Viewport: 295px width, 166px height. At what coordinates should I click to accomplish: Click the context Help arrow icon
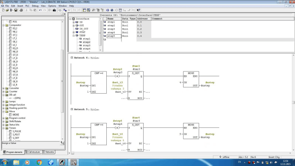click(x=138, y=10)
